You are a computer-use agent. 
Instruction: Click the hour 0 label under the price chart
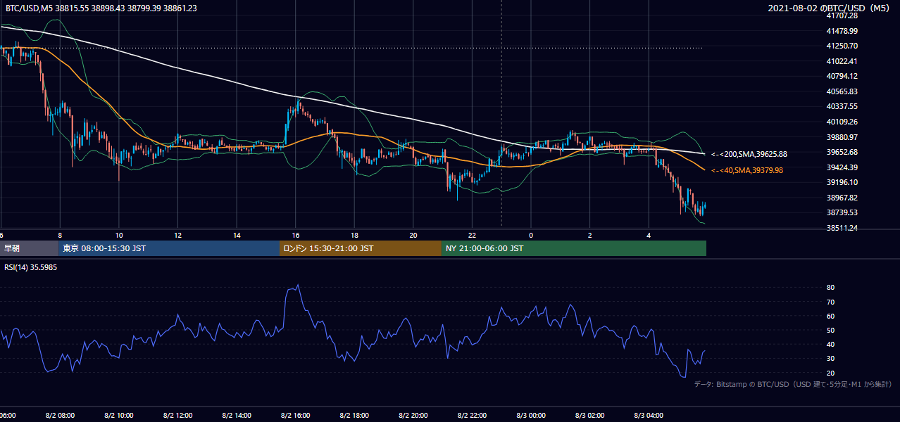coord(531,235)
